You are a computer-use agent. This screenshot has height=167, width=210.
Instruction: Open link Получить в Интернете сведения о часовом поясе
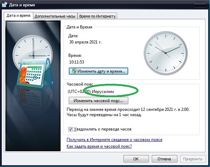[x=114, y=140]
